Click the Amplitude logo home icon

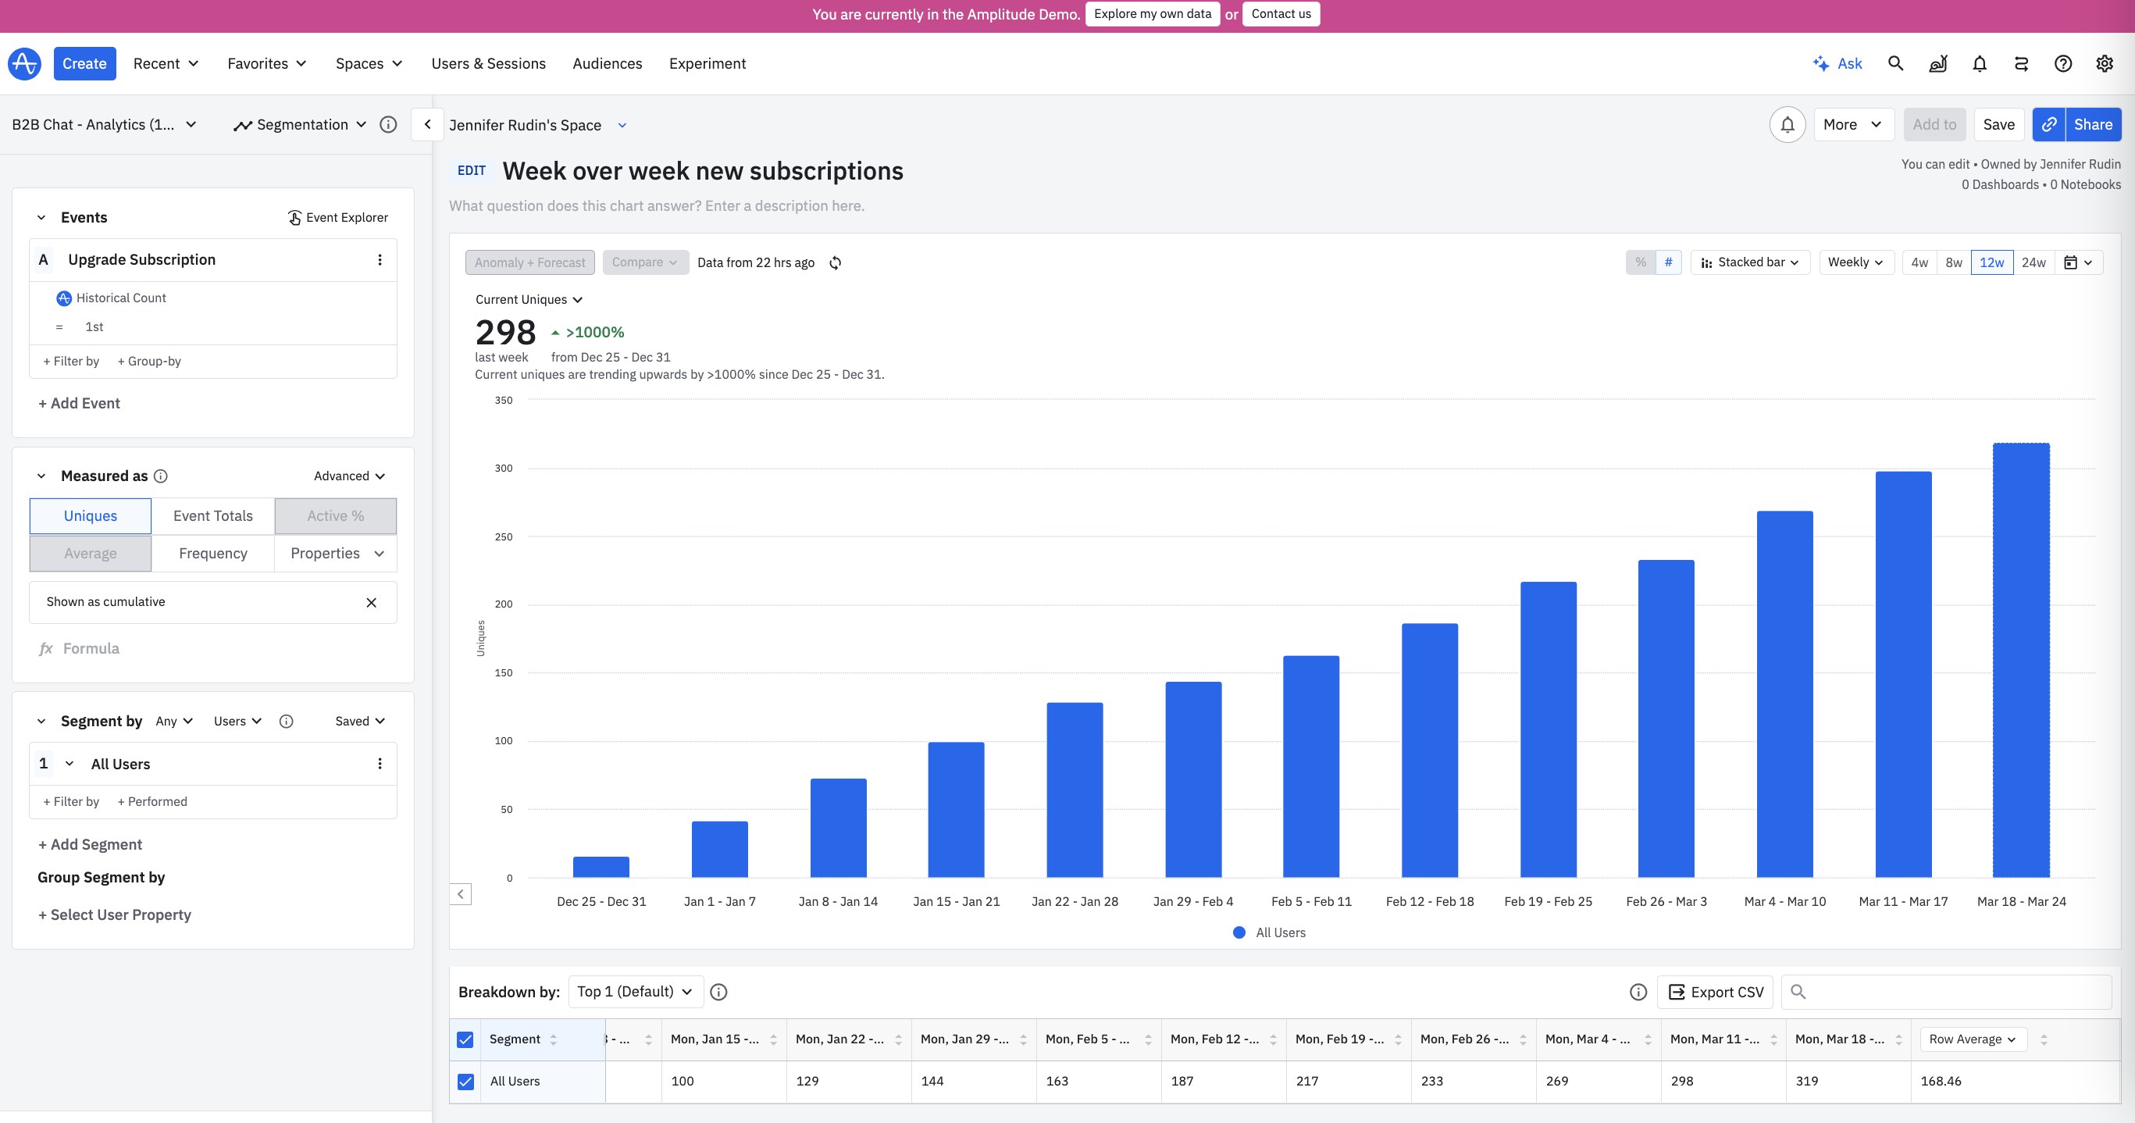(x=24, y=64)
